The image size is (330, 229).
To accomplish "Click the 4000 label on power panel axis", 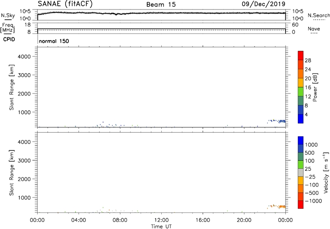I will pyautogui.click(x=24, y=57).
